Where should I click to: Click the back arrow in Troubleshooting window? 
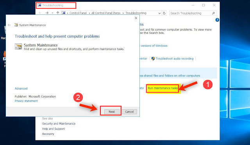[x=40, y=13]
